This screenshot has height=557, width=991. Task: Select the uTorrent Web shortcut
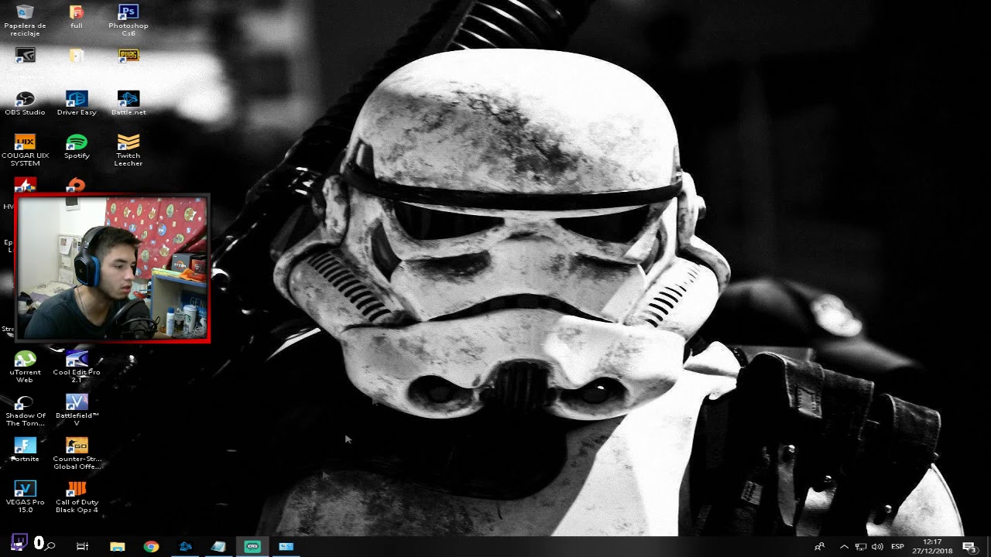(25, 367)
